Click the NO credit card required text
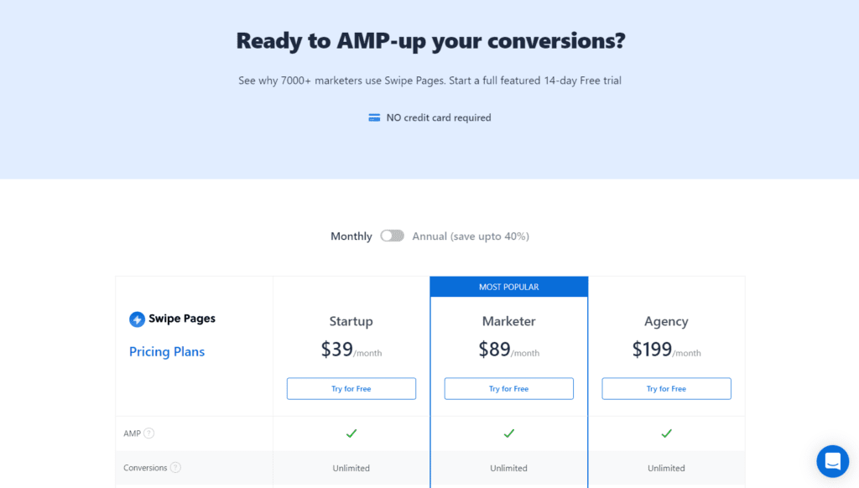 click(439, 117)
